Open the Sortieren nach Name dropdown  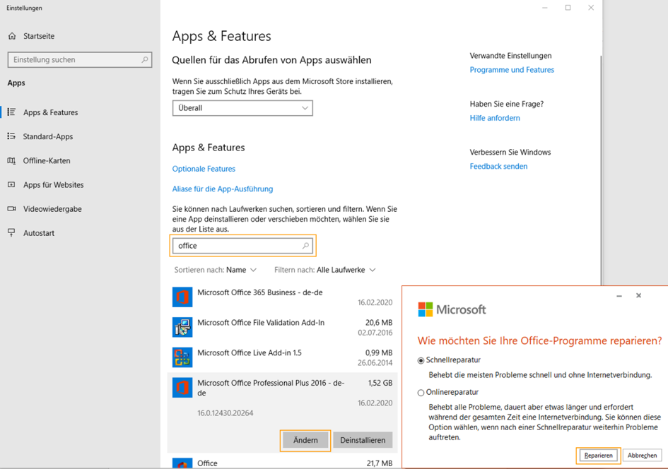216,270
